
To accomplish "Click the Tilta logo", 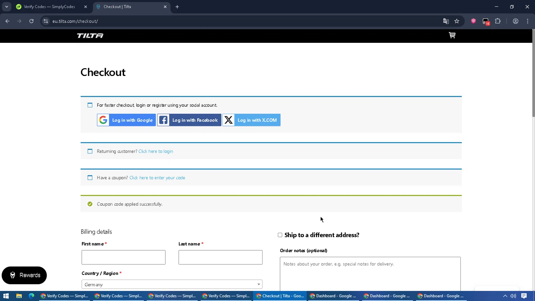I will (x=90, y=36).
